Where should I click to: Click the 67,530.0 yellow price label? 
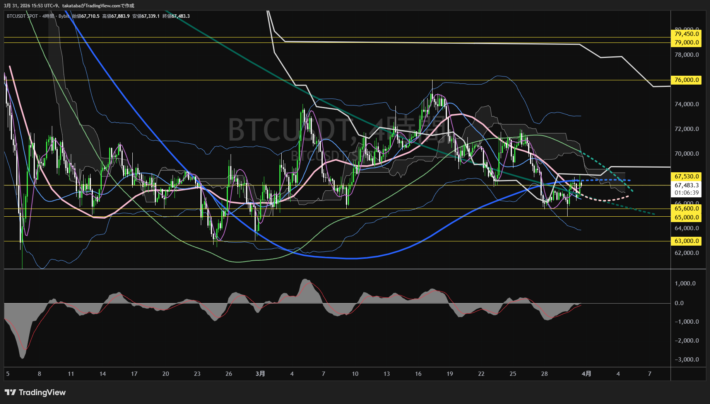686,177
